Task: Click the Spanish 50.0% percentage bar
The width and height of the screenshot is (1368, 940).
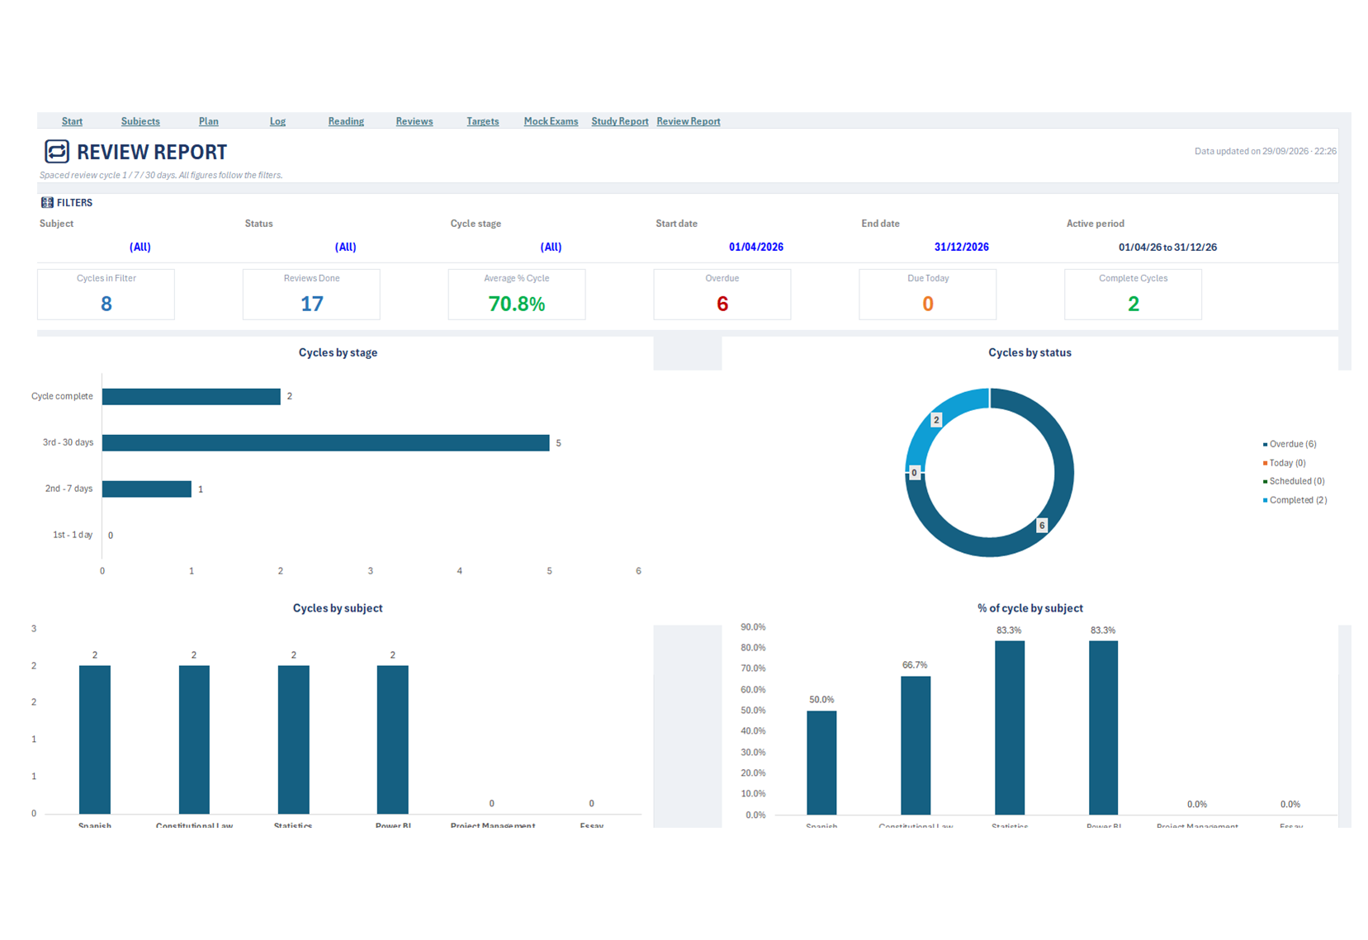Action: (821, 763)
